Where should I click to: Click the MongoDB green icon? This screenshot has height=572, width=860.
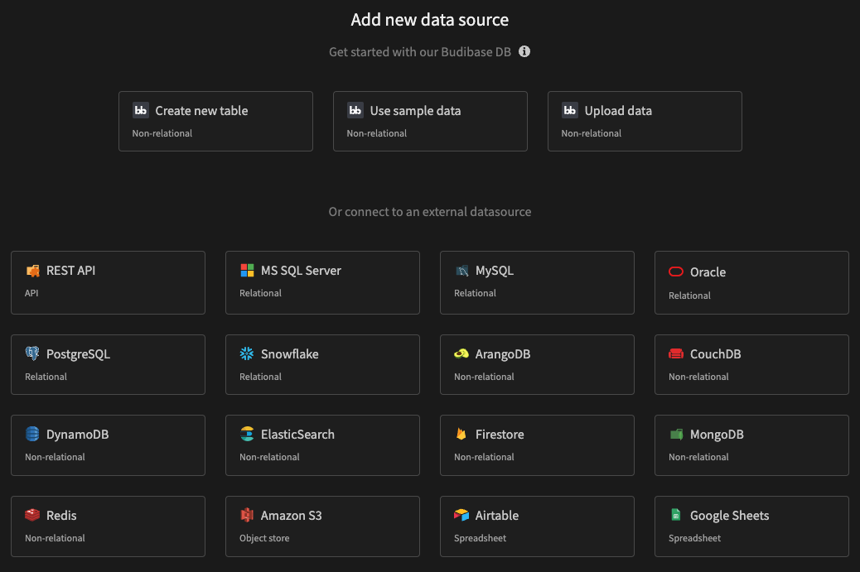tap(676, 435)
